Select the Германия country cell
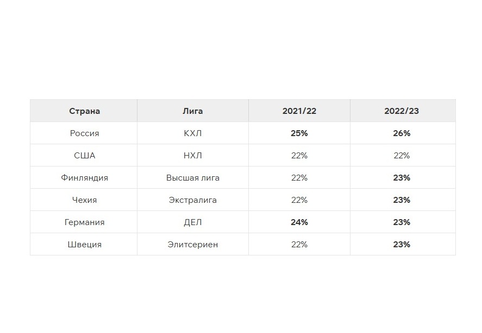The width and height of the screenshot is (482, 333). 84,222
